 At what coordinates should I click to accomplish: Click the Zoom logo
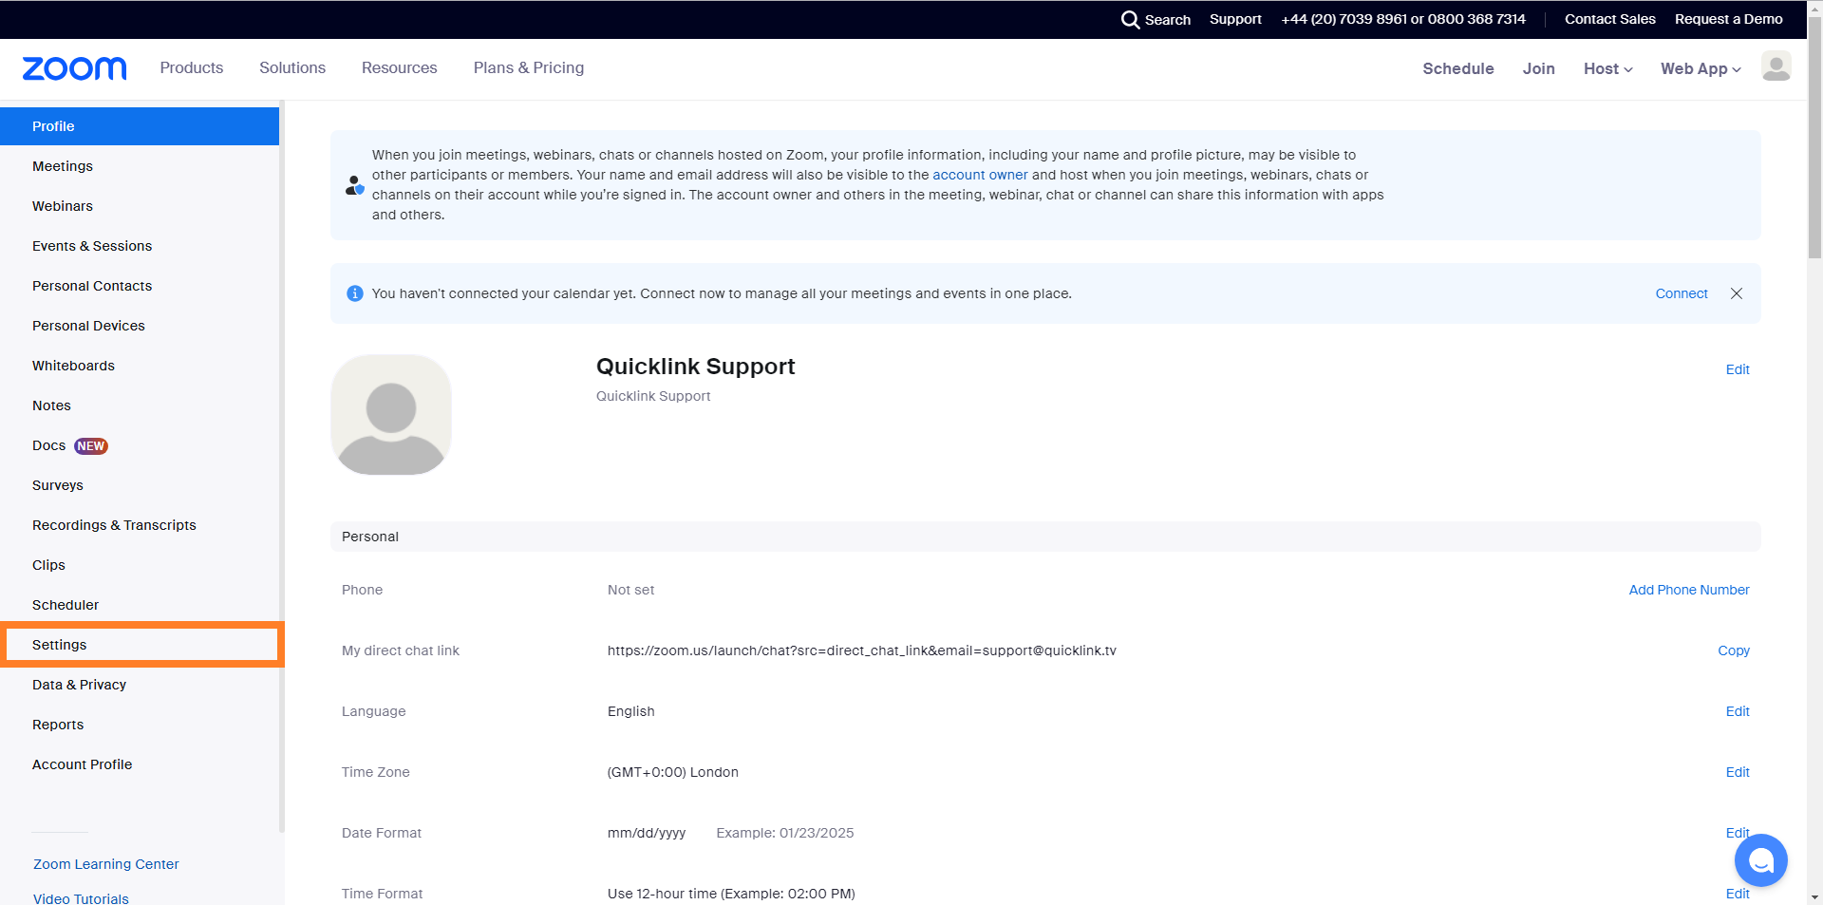click(x=74, y=68)
